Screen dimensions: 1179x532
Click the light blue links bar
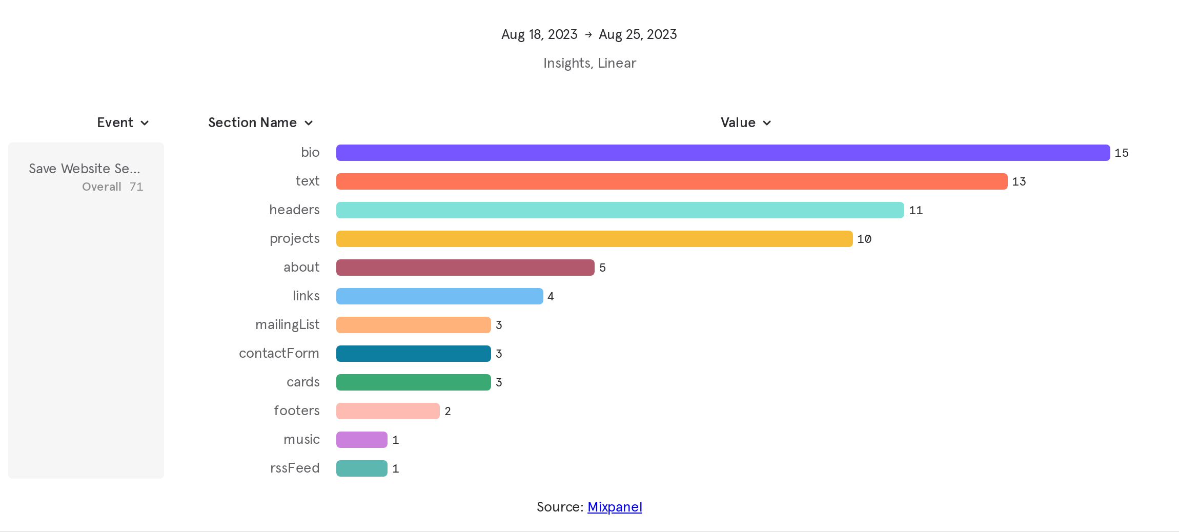coord(439,296)
